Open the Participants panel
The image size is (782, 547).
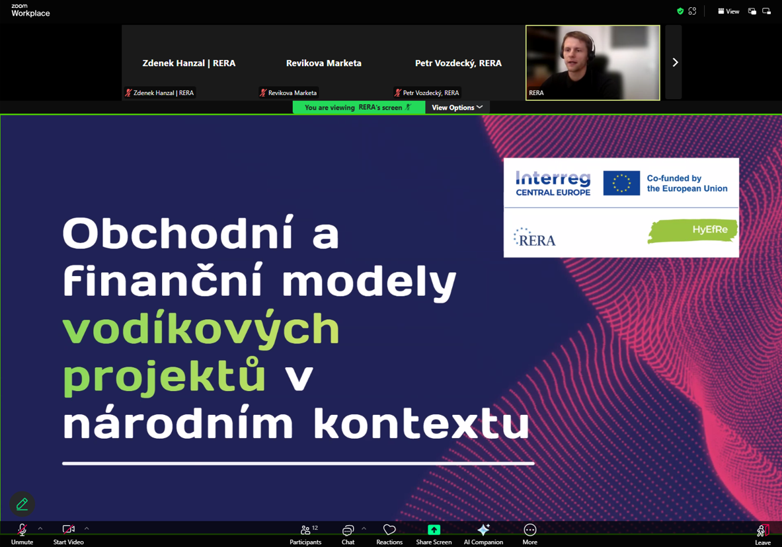click(305, 533)
